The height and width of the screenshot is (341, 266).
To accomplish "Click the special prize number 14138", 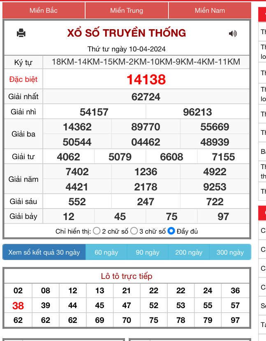I will (x=146, y=79).
